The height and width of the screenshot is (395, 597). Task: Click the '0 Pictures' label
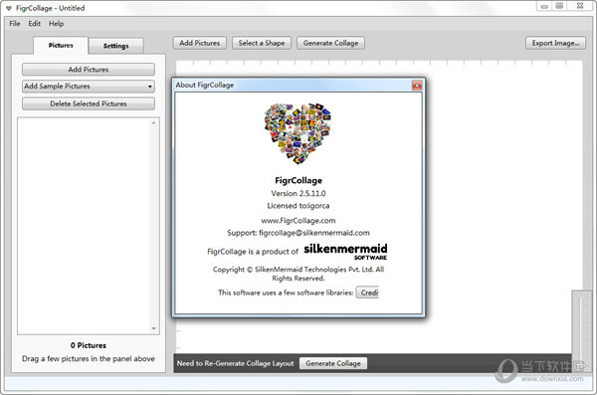click(89, 345)
